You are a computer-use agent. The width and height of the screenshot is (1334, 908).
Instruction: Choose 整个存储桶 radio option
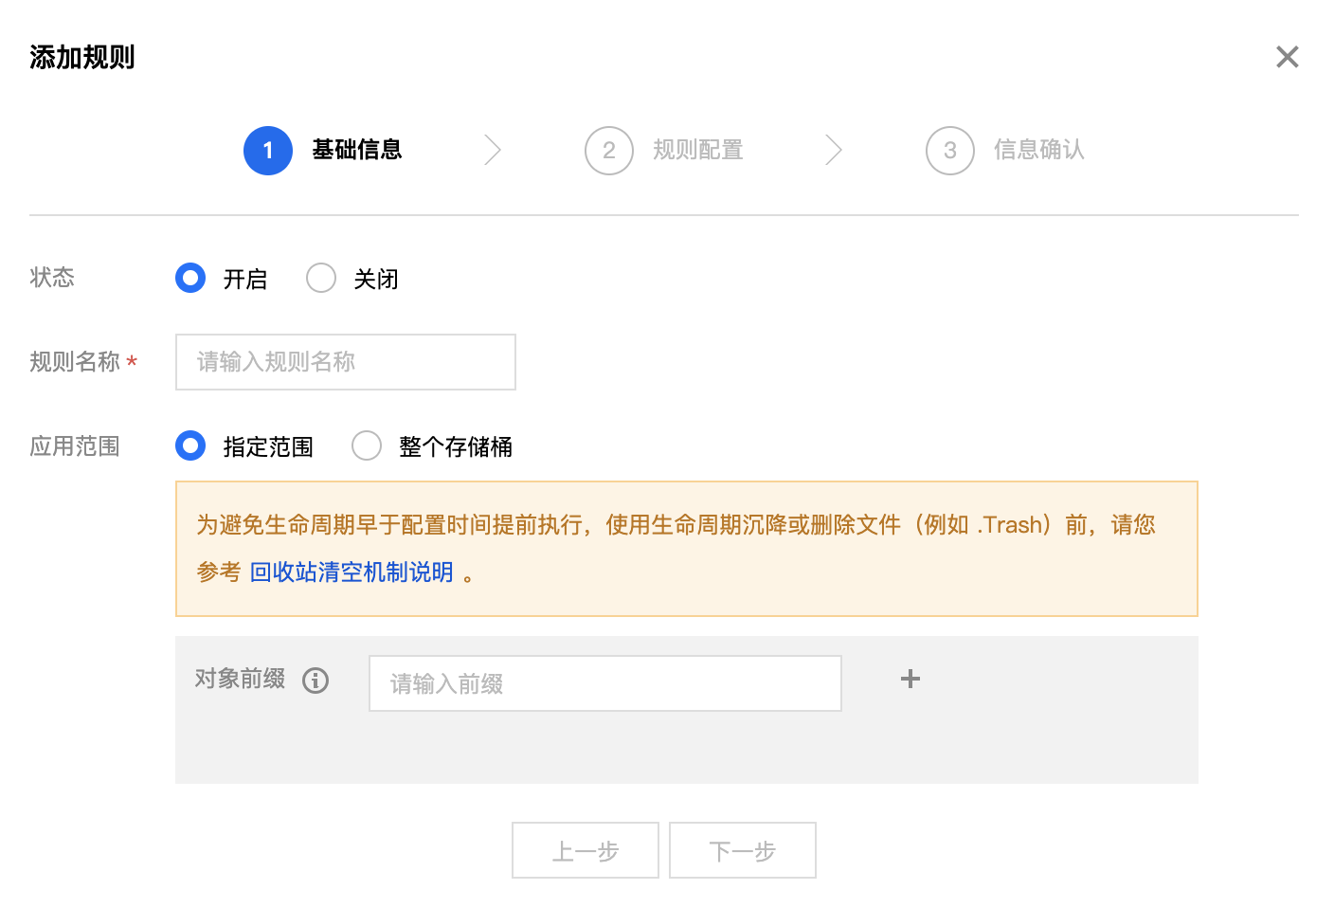click(x=367, y=445)
